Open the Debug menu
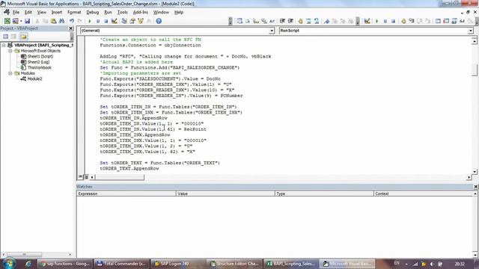The height and width of the screenshot is (269, 479). point(93,12)
